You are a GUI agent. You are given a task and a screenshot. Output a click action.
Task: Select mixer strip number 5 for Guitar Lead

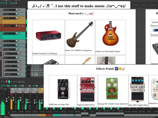42,115
